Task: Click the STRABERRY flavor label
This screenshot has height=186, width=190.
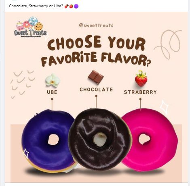Action: (140, 92)
